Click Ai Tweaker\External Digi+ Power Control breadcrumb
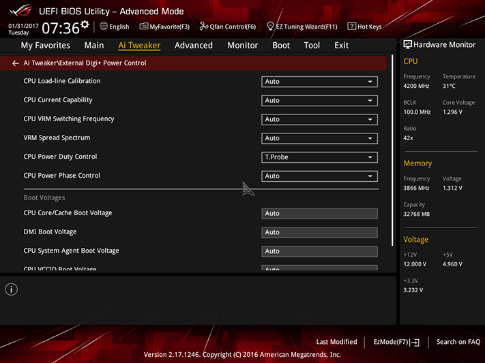 (x=85, y=63)
